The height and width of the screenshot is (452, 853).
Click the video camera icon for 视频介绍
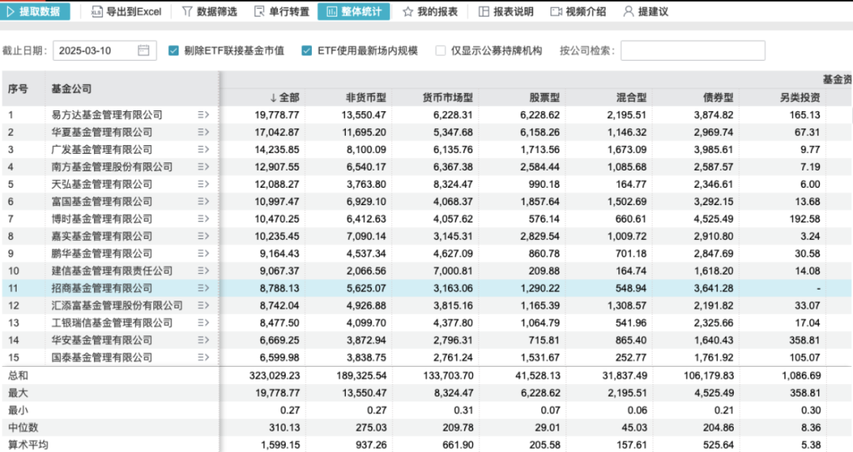(556, 12)
